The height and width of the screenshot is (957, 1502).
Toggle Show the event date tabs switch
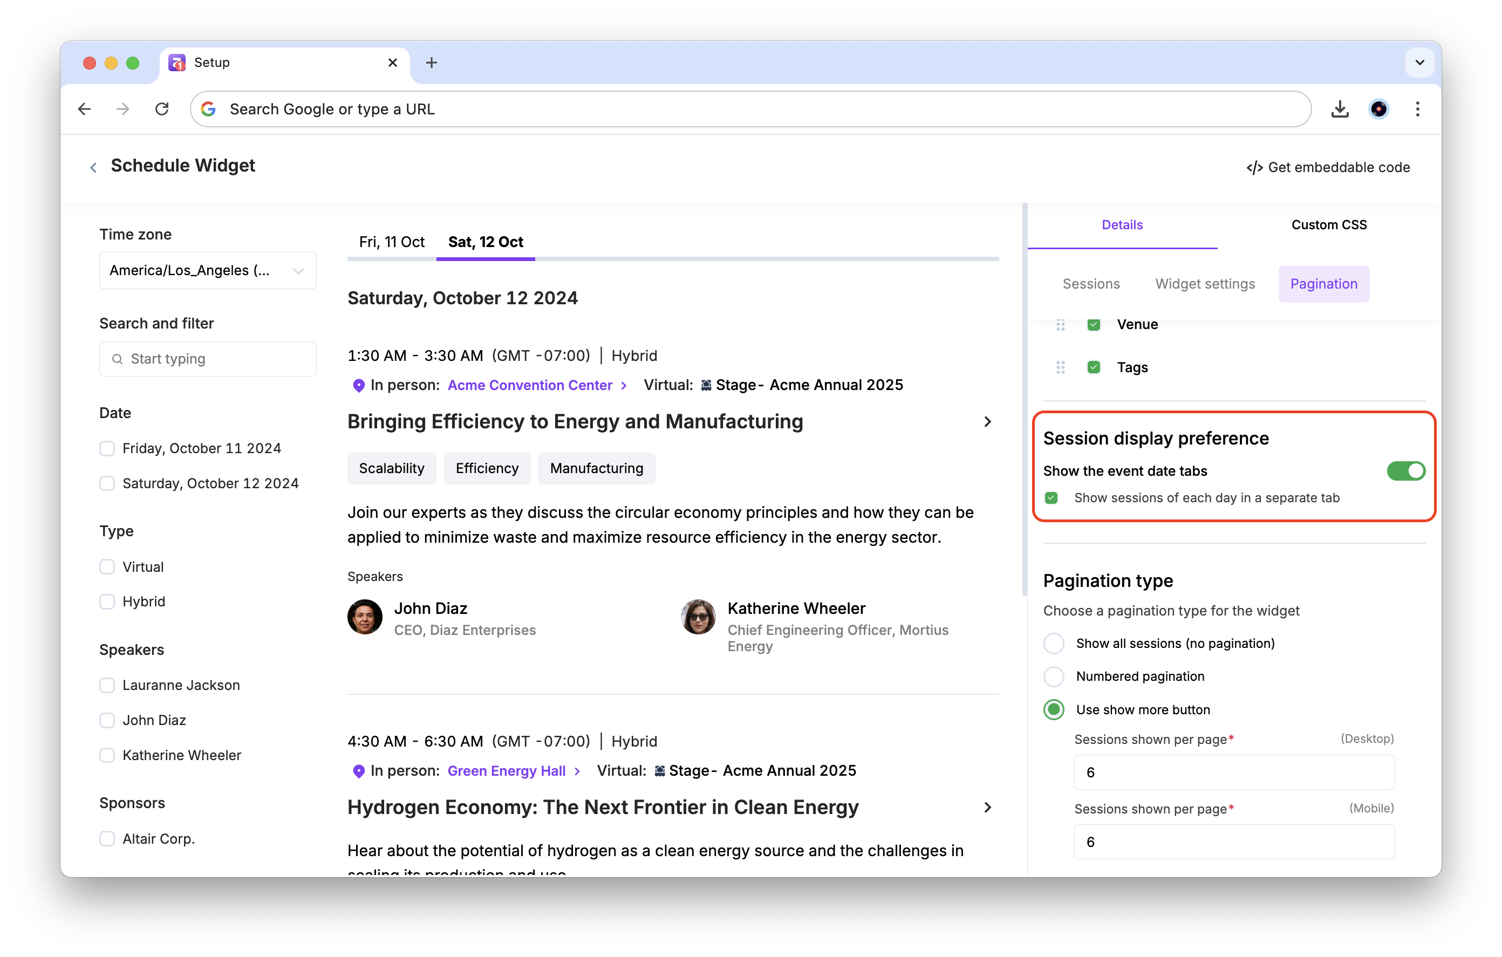point(1405,471)
